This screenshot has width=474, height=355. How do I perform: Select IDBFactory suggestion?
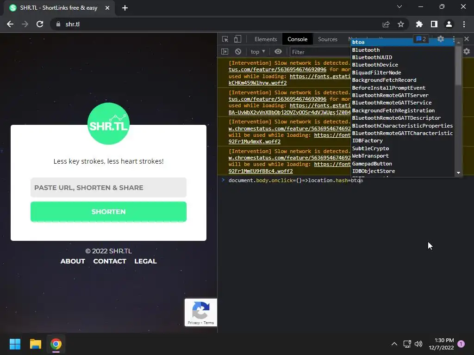402,141
